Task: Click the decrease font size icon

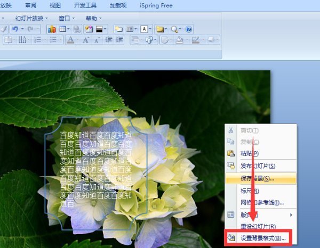Action: tap(97, 40)
